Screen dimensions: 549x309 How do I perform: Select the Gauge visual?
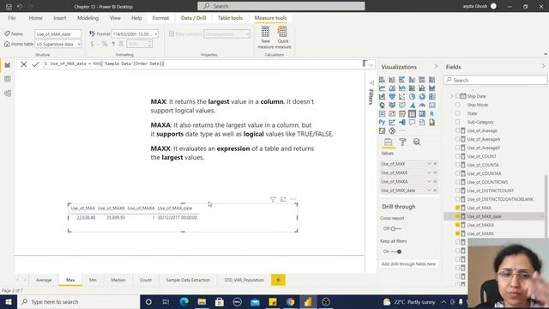(x=422, y=105)
